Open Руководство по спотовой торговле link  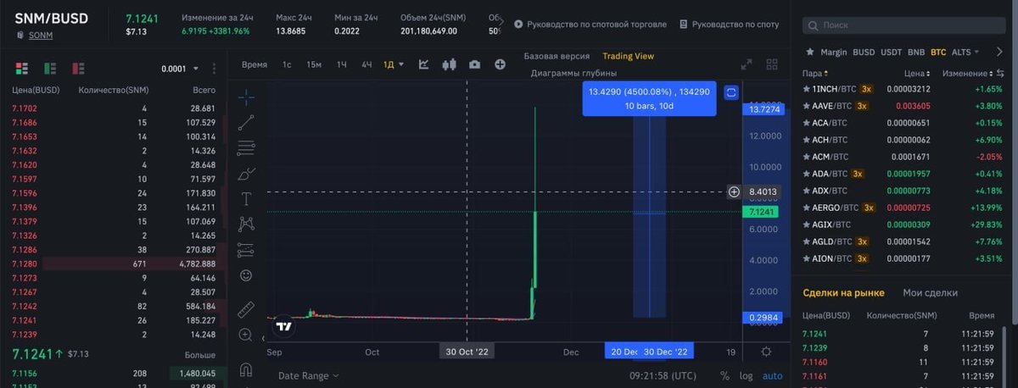[590, 25]
